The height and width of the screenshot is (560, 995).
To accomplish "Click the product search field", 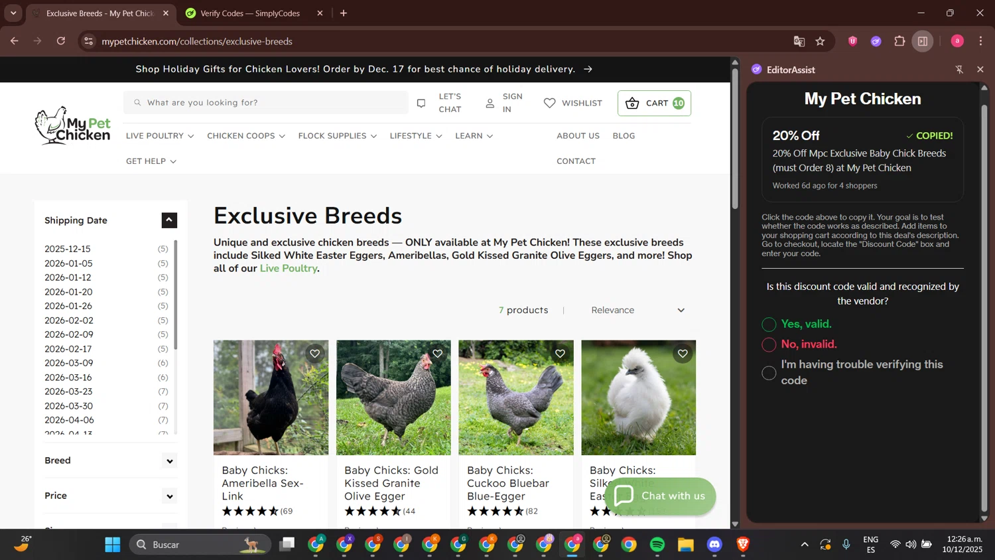I will click(x=266, y=103).
